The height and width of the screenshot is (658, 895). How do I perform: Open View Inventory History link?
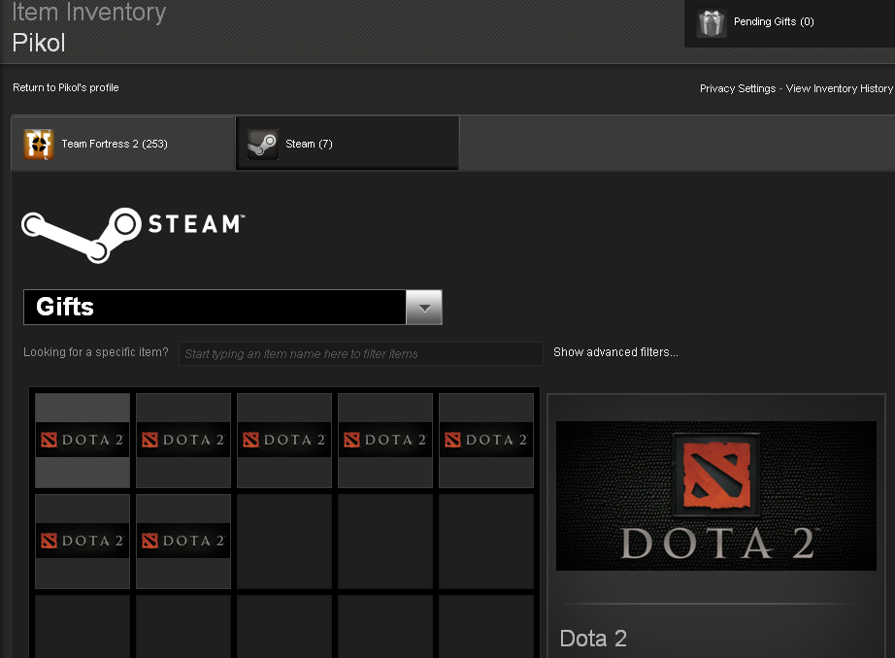click(x=839, y=88)
